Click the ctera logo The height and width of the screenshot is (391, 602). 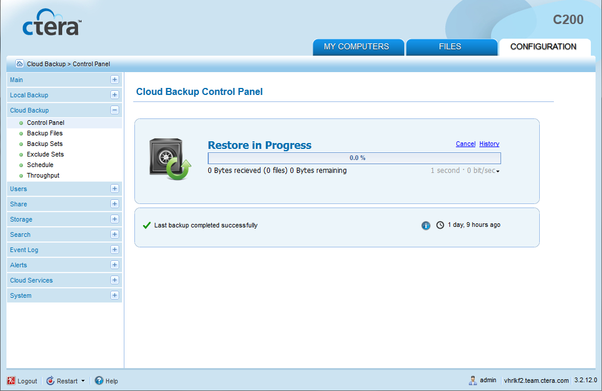pyautogui.click(x=52, y=22)
